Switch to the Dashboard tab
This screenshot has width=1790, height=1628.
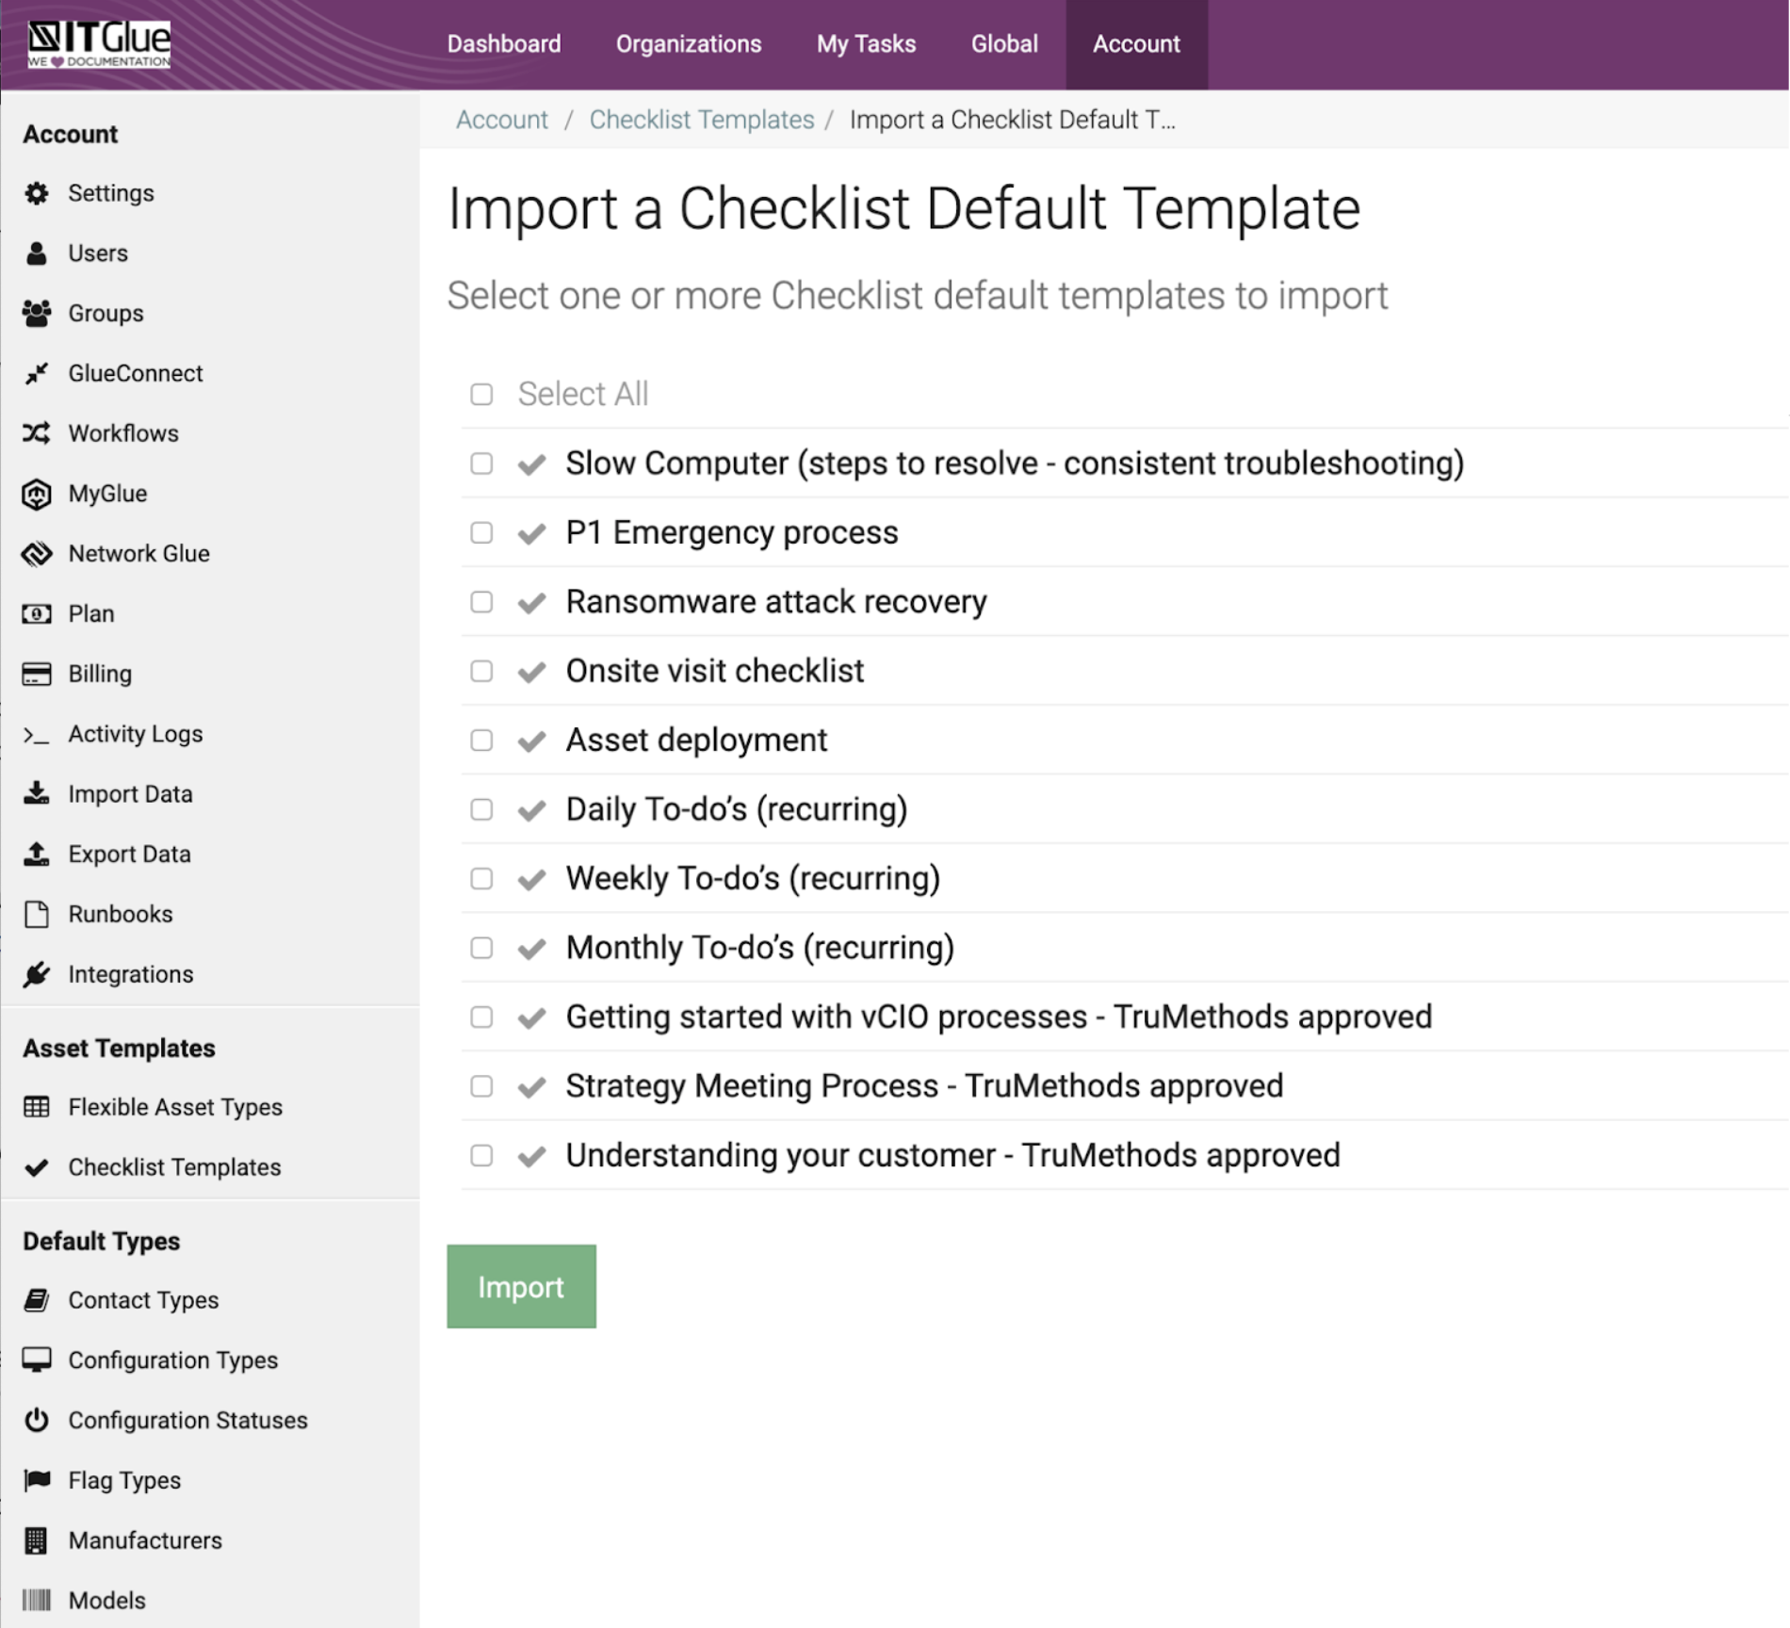click(x=504, y=43)
